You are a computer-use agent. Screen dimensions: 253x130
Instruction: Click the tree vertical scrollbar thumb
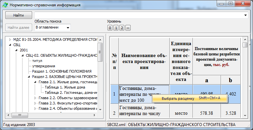click(100, 52)
